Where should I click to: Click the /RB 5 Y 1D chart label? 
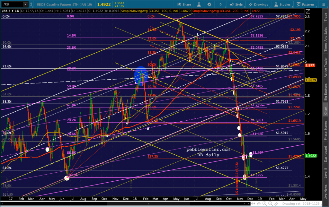[11, 11]
